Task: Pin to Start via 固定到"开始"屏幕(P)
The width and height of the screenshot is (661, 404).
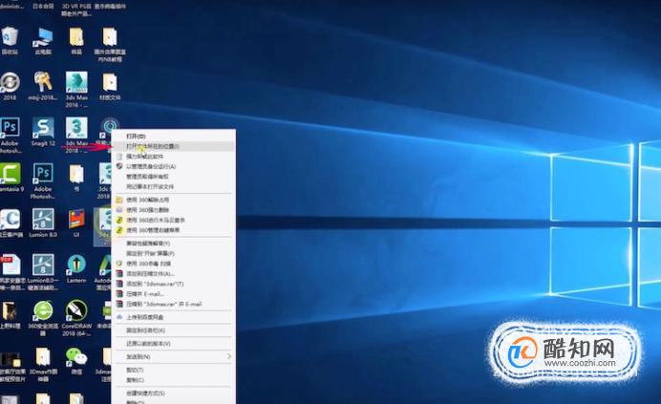Action: pos(173,253)
